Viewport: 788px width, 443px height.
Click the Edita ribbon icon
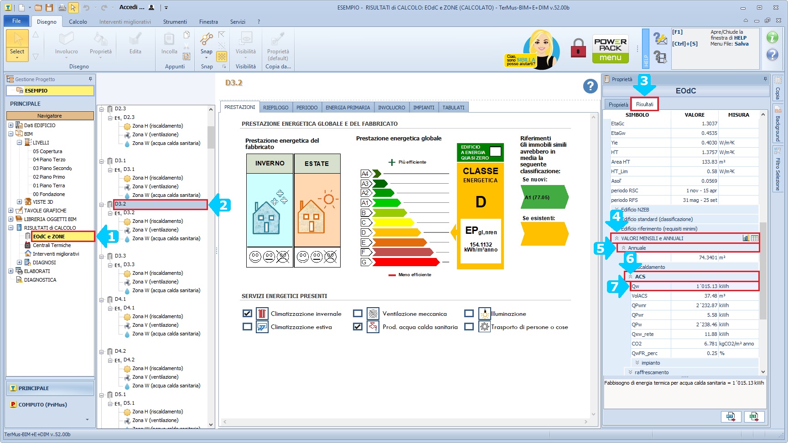click(135, 39)
